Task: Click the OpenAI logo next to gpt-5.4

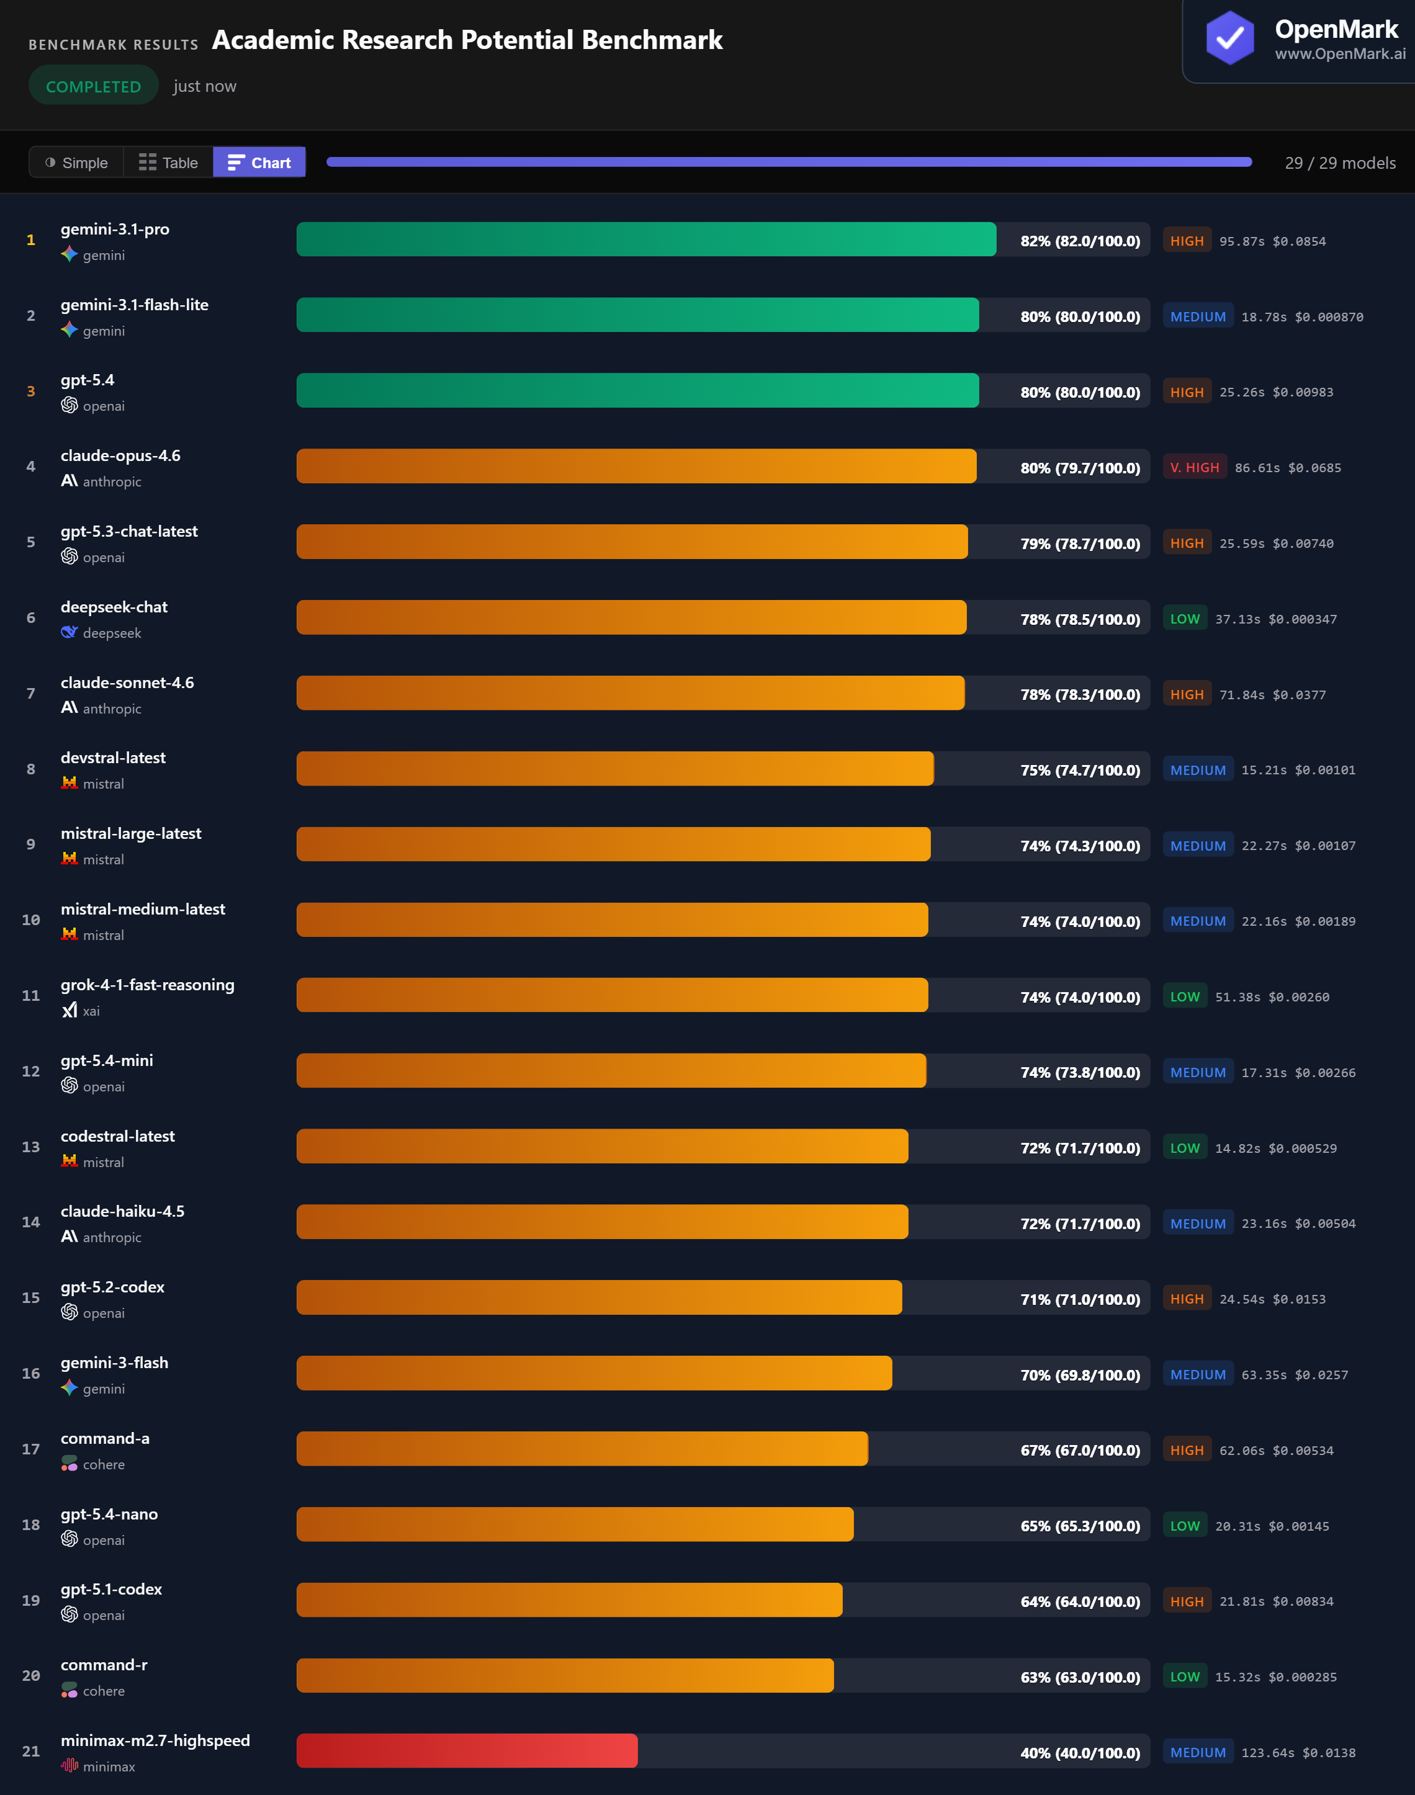Action: (x=69, y=406)
